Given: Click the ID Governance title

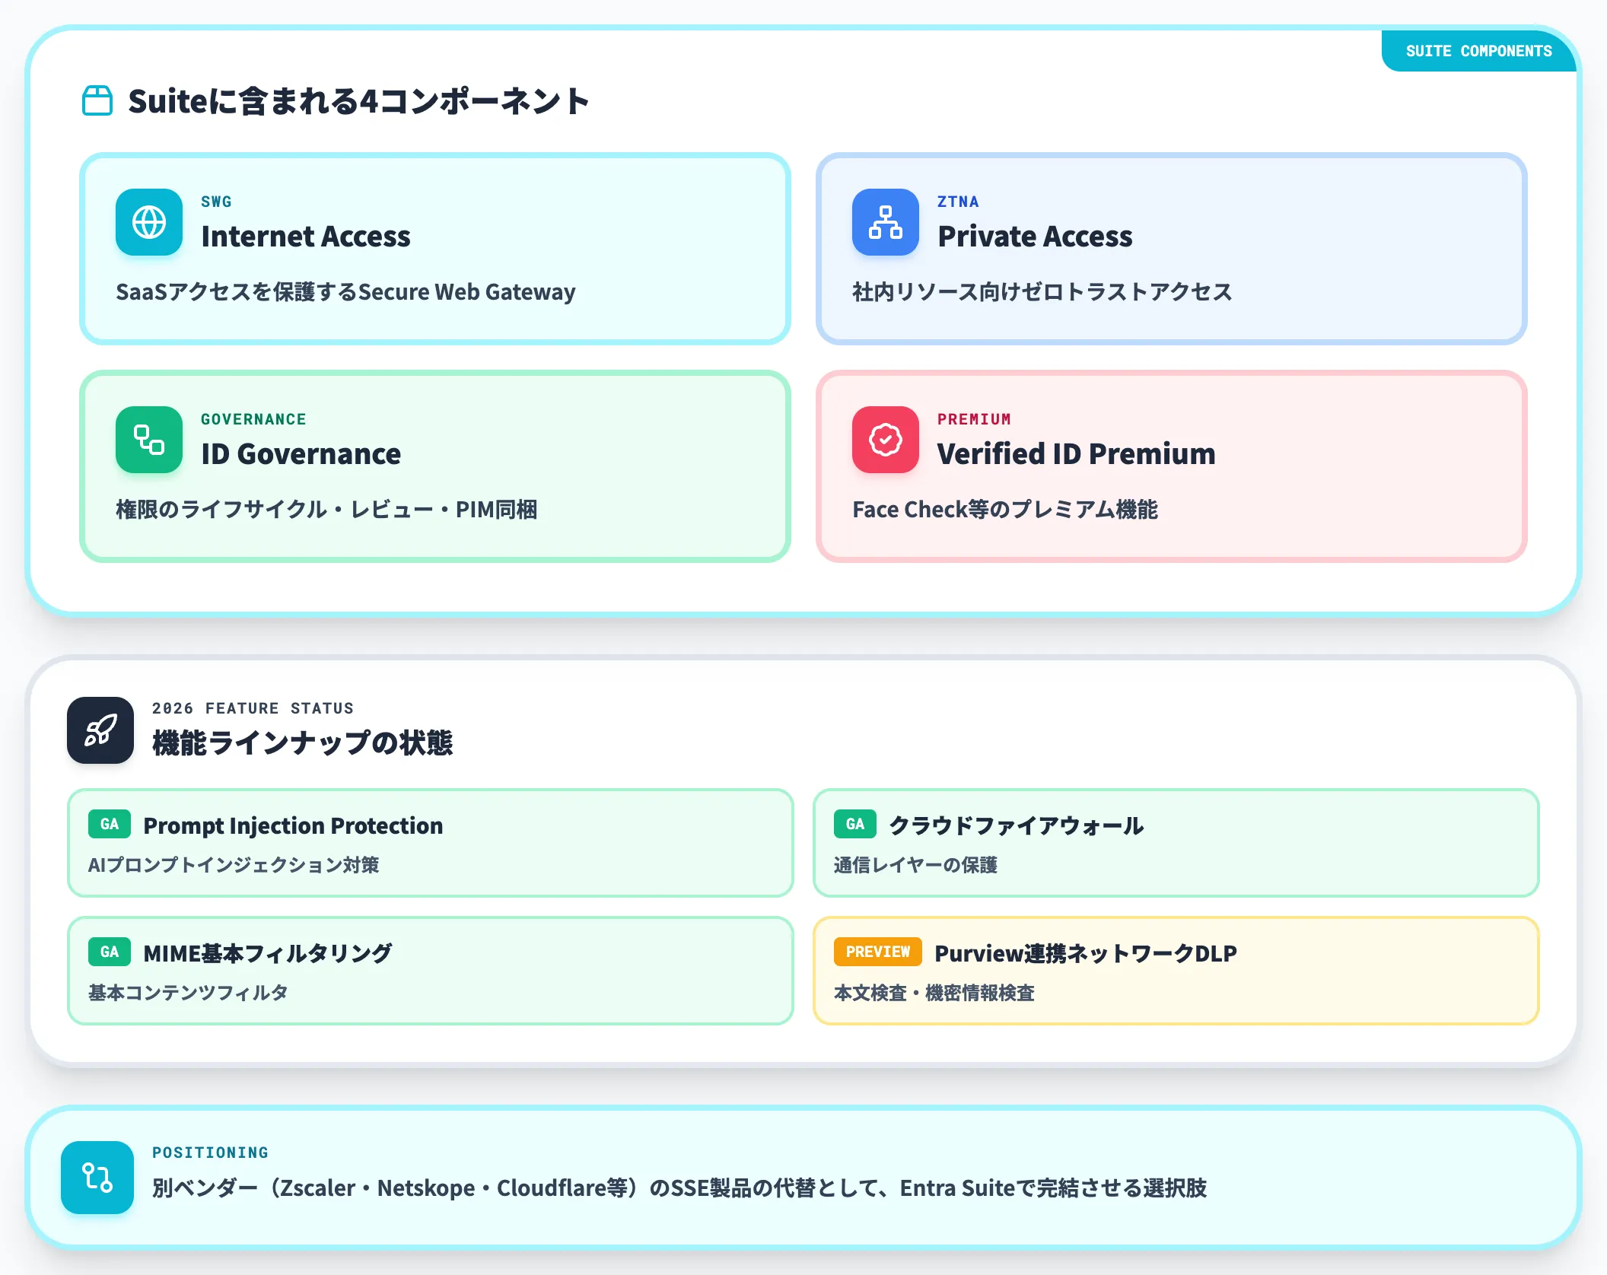Looking at the screenshot, I should click(301, 454).
